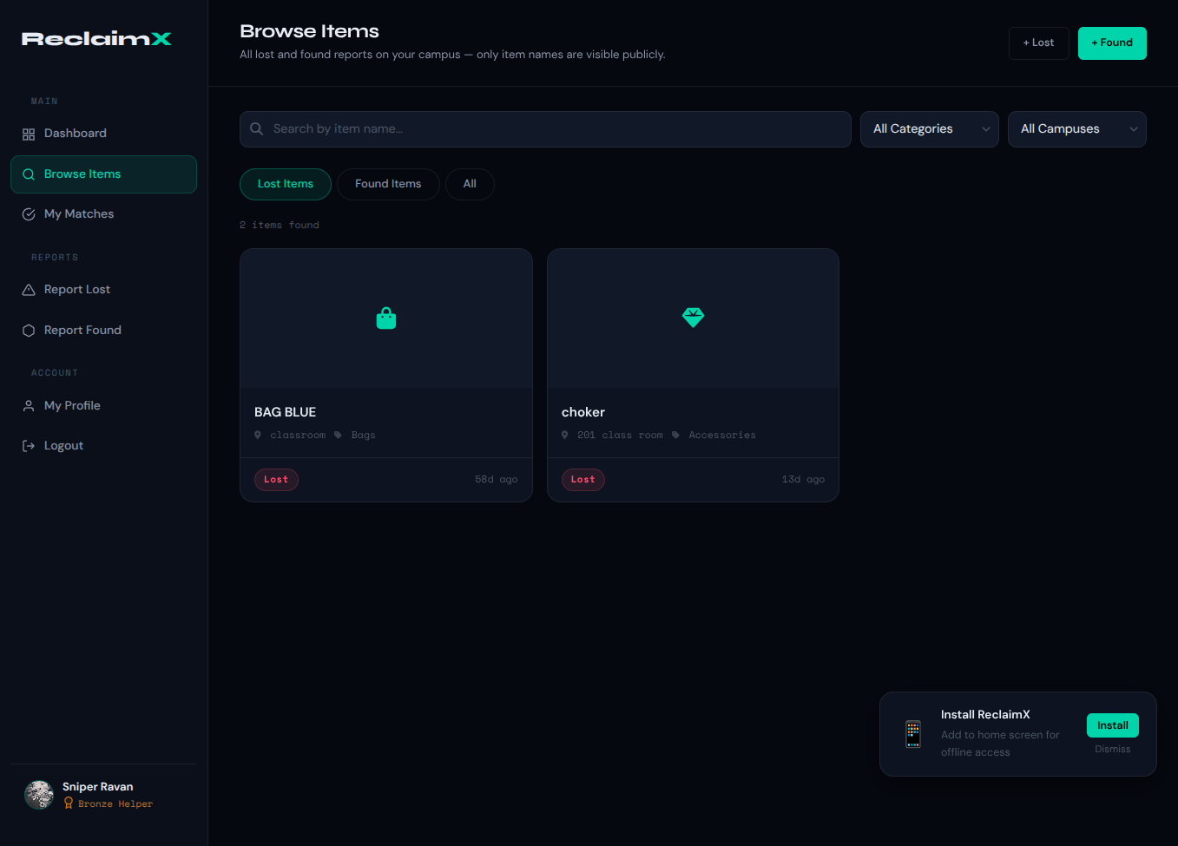This screenshot has width=1178, height=846.
Task: Click the Lost badge on BAG BLUE card
Action: pos(276,480)
